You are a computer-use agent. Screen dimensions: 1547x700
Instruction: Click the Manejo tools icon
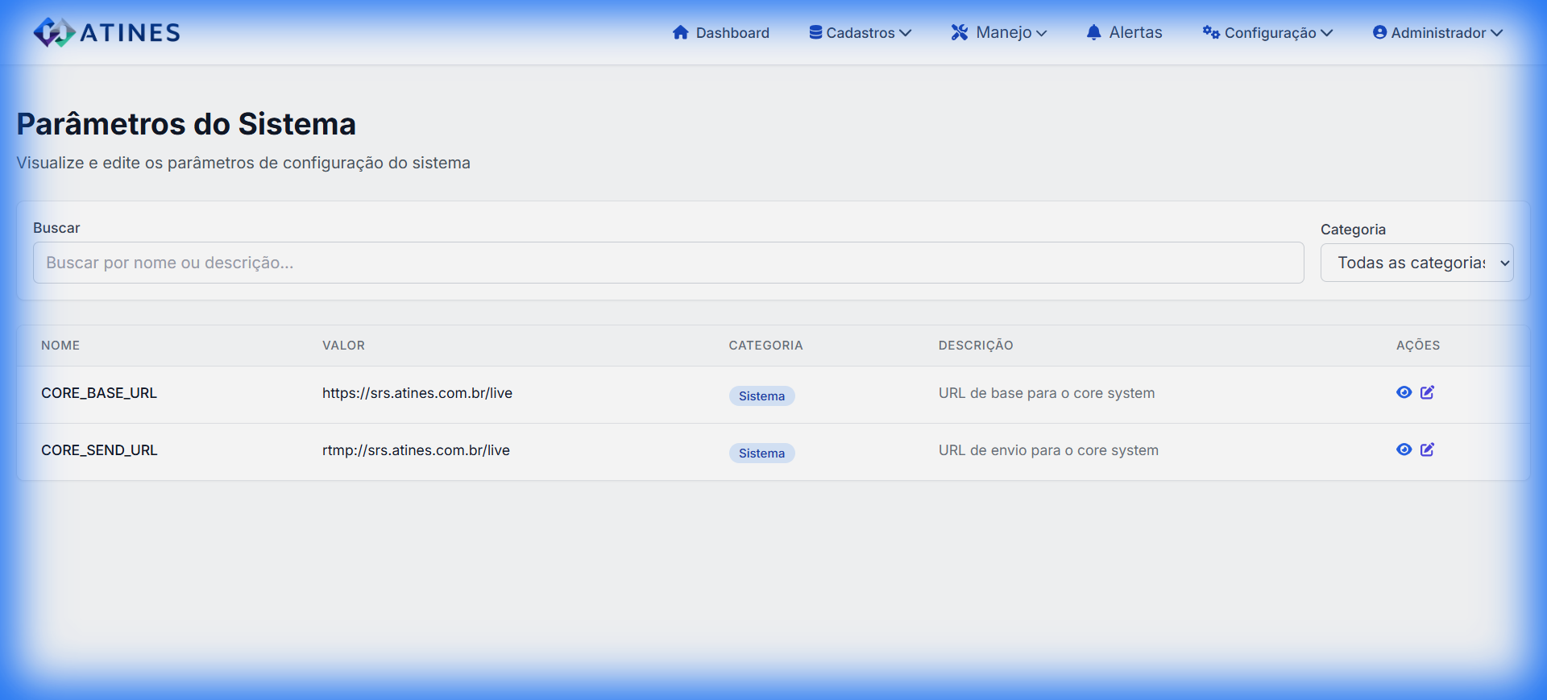click(959, 32)
